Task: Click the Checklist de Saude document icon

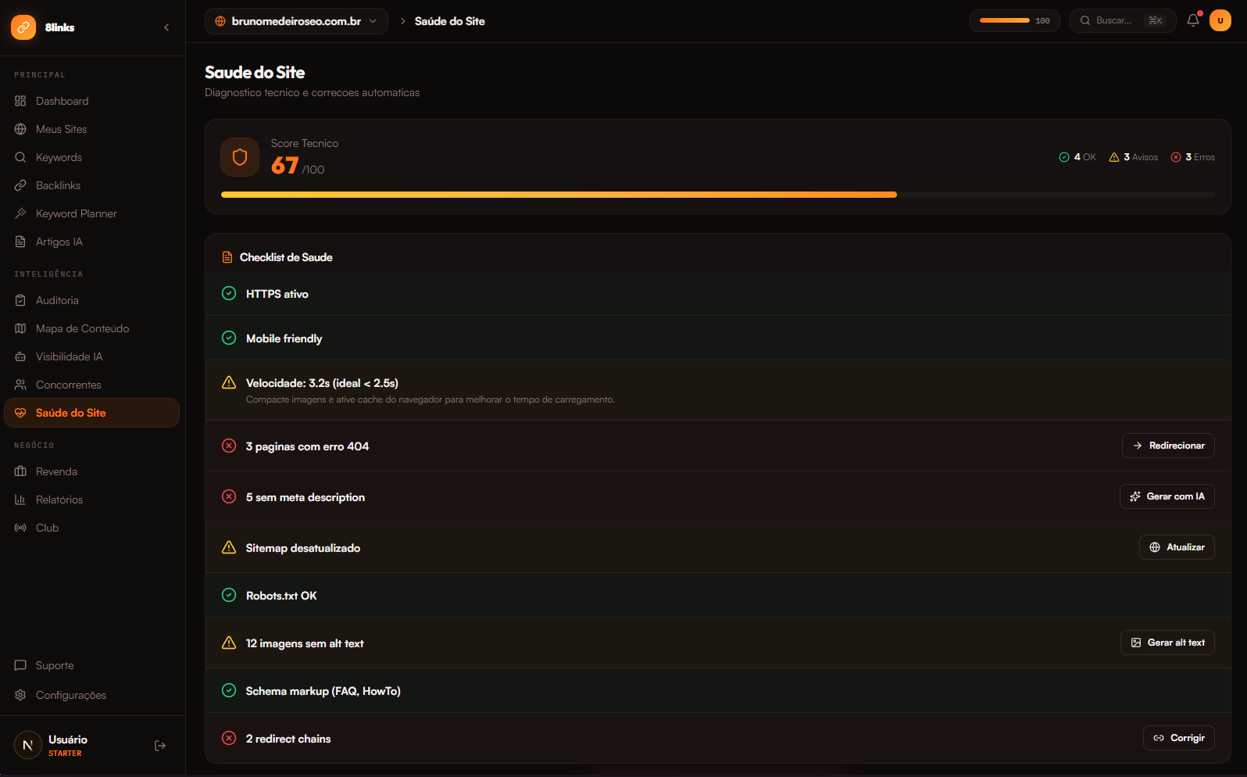Action: click(x=227, y=257)
